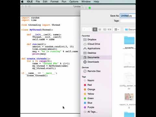
Task: Click the Documents sidebar icon
Action: coord(85,58)
